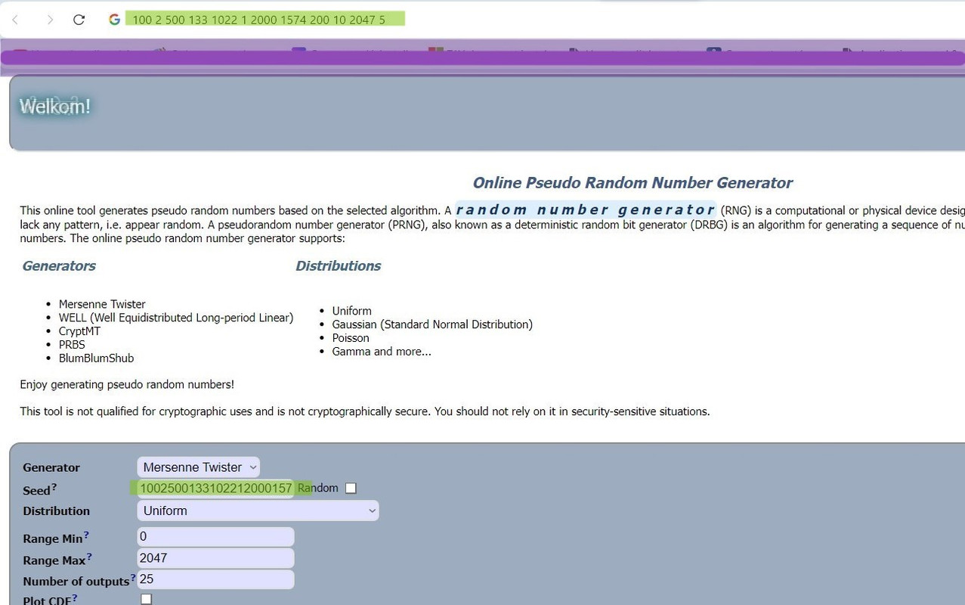
Task: Click the 'Generators' heading
Action: 59,266
